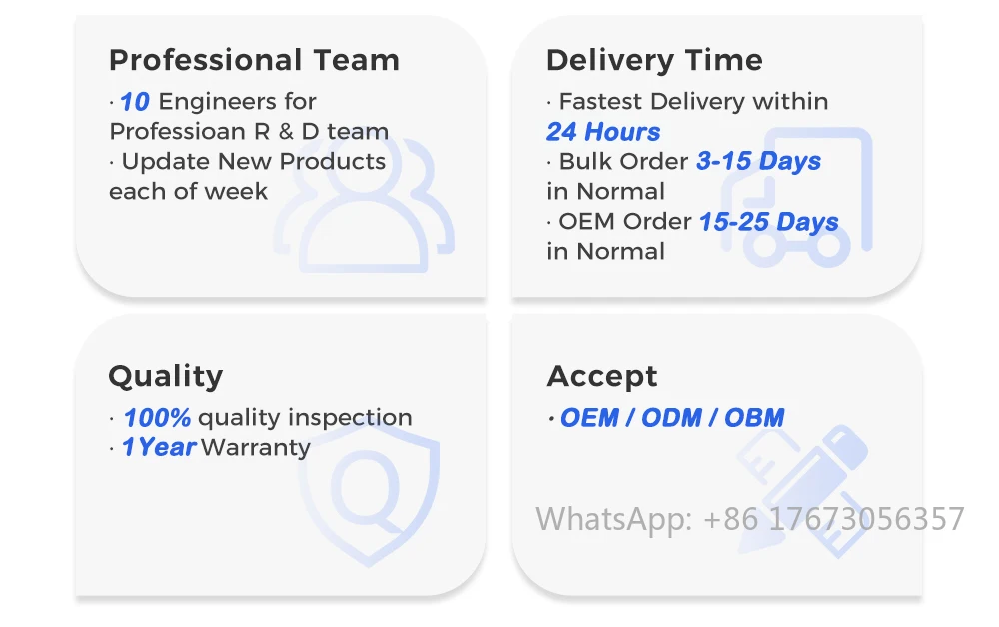
Task: Select the Delivery Time heading
Action: pos(654,60)
